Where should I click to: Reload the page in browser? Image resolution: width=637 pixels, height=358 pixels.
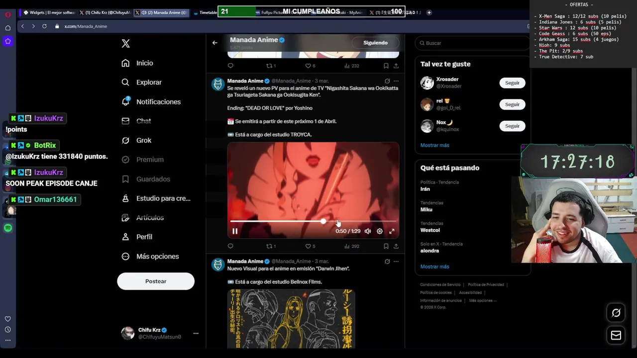(44, 26)
